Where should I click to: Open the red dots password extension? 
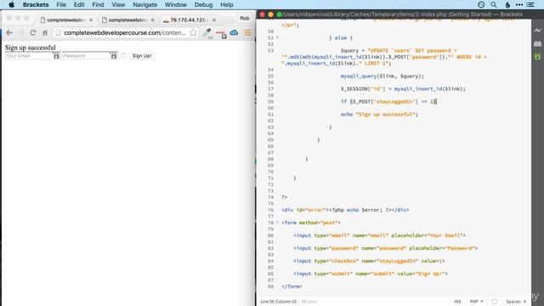221,33
